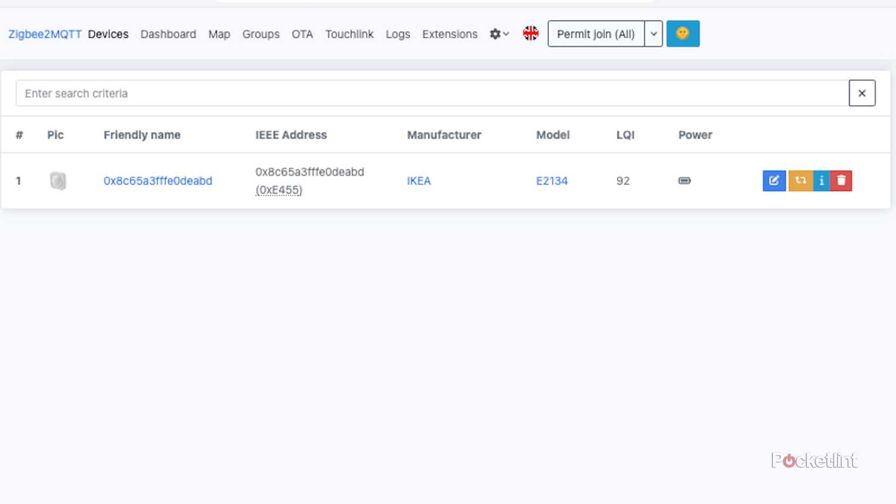
Task: Change language via UK flag icon
Action: (x=531, y=33)
